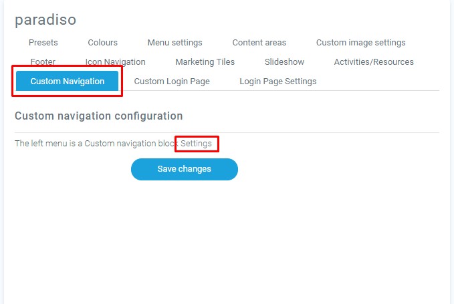454x304 pixels.
Task: Switch to Custom Login Page tab
Action: pyautogui.click(x=172, y=82)
